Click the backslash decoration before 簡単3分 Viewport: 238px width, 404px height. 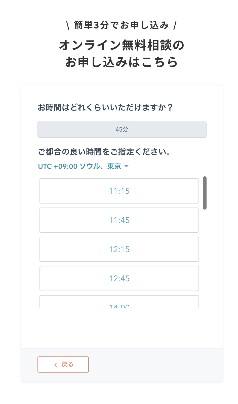68,25
